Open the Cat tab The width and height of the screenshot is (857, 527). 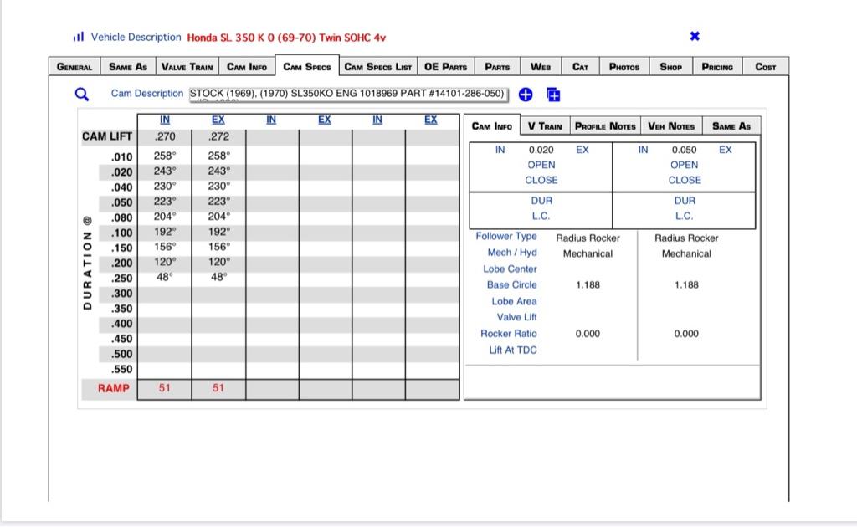point(581,67)
